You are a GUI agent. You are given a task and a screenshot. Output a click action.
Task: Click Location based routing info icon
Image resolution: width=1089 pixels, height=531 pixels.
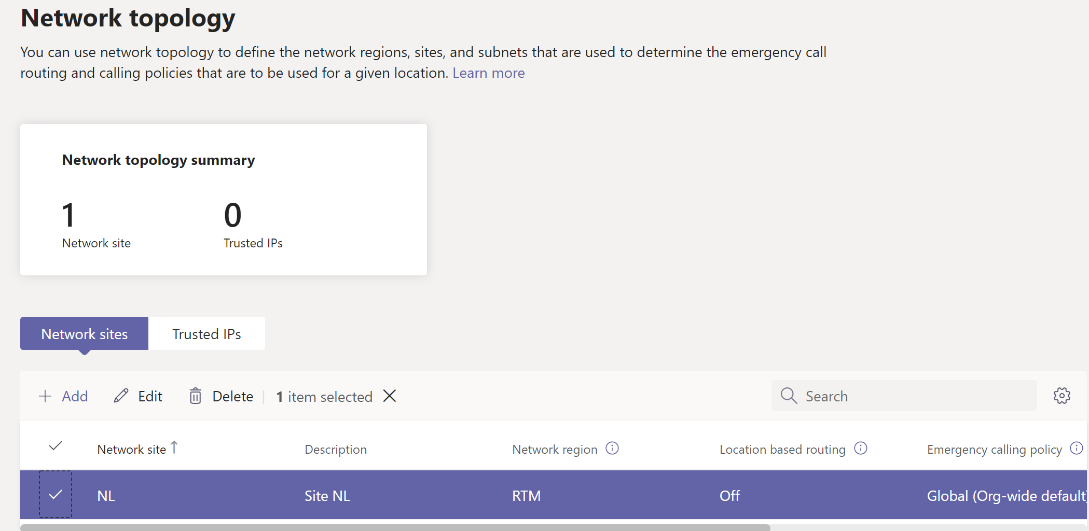(x=861, y=449)
